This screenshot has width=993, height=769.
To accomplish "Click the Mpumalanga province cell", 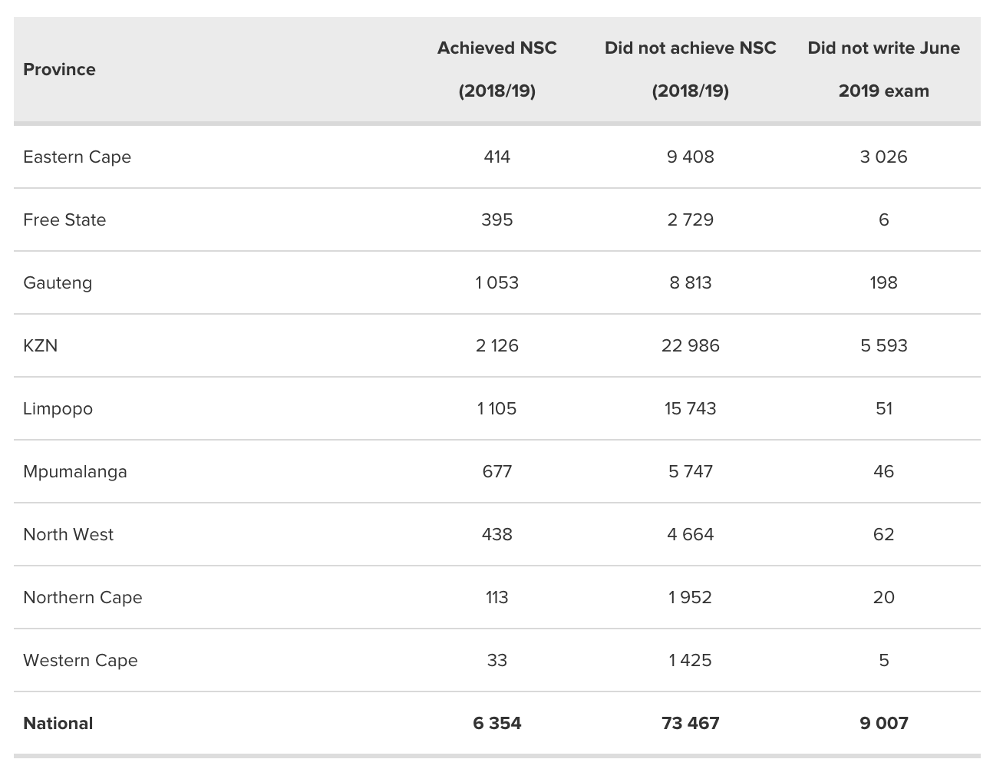I will pyautogui.click(x=75, y=471).
